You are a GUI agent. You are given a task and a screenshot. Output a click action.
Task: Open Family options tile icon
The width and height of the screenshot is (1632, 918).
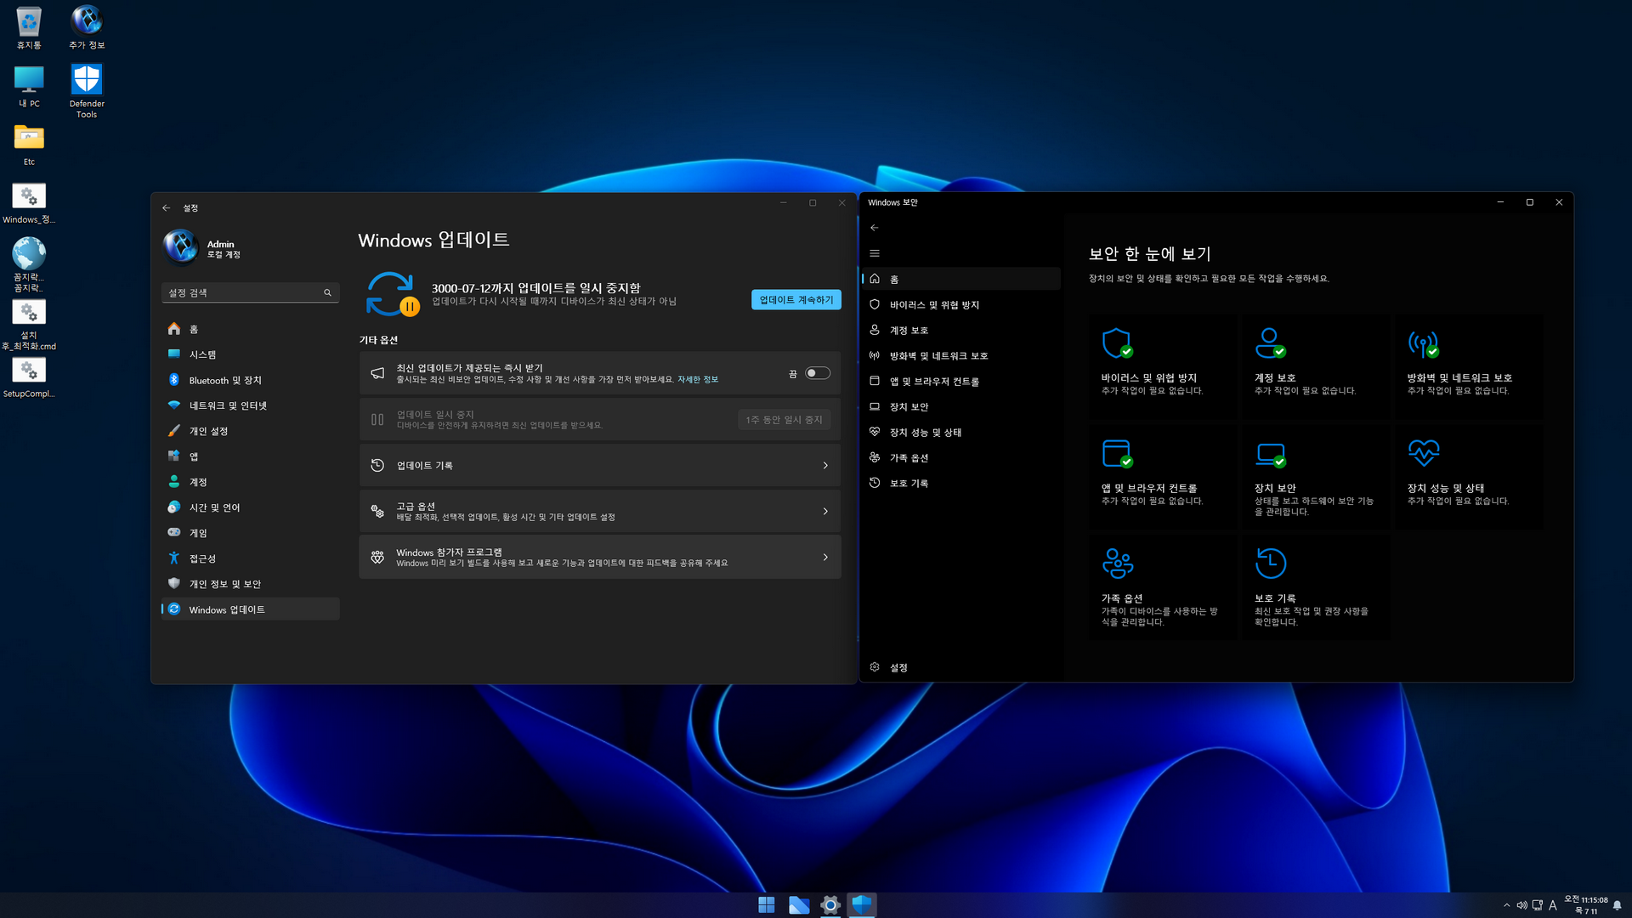(1117, 563)
